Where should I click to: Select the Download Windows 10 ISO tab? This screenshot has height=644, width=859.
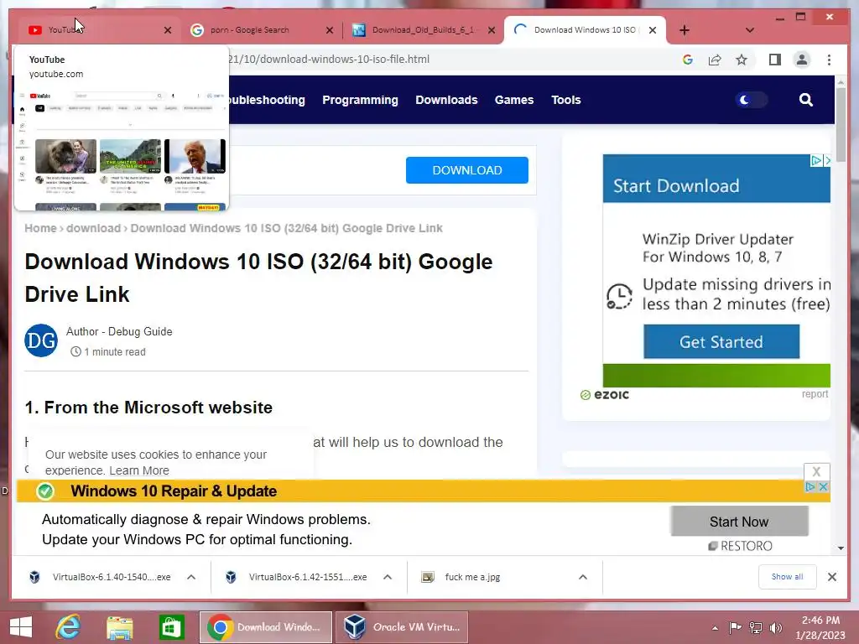pos(584,30)
